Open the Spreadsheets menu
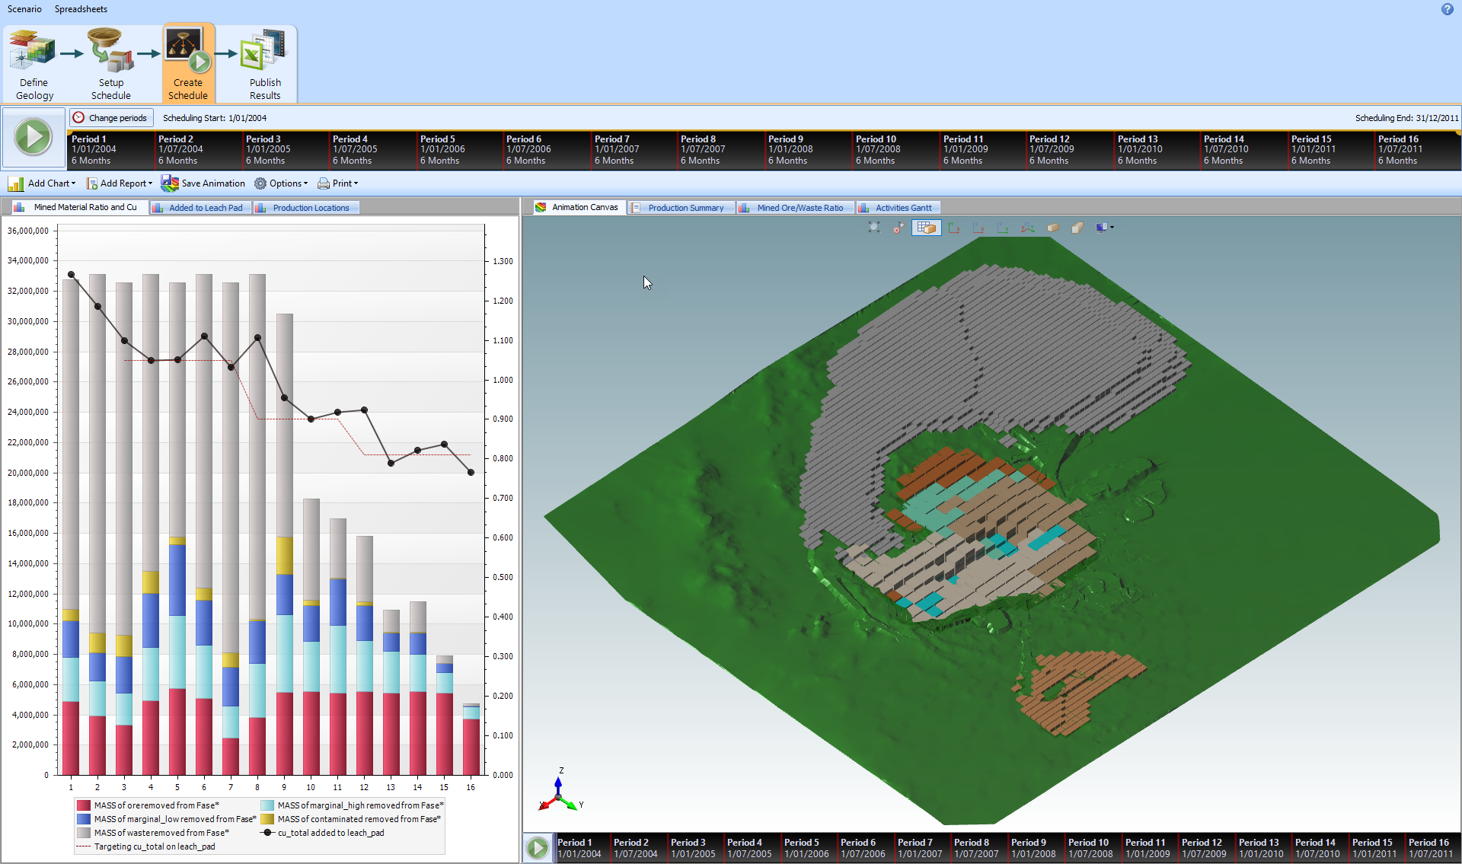Screen dimensions: 1462x864 81,9
